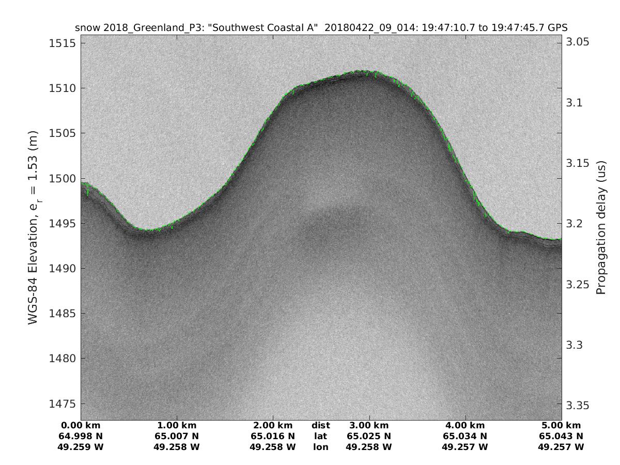Click the "dist" legend label on x-axis
Viewport: 620px width, 465px height.
coord(321,425)
